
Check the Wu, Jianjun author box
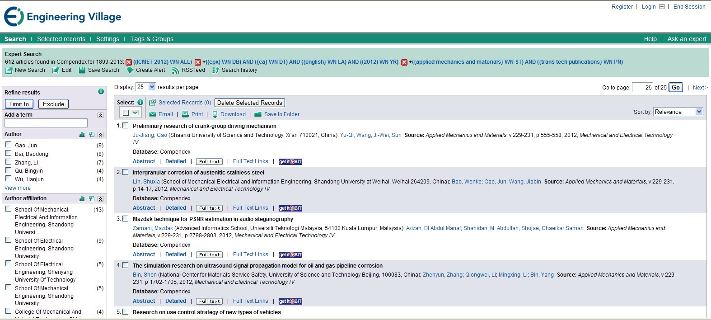point(8,179)
